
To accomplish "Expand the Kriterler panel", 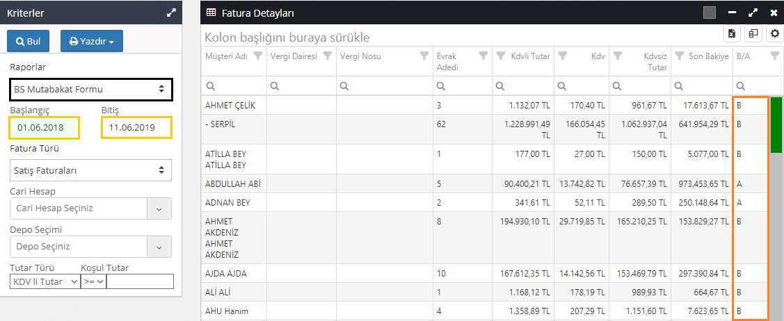I will click(171, 13).
